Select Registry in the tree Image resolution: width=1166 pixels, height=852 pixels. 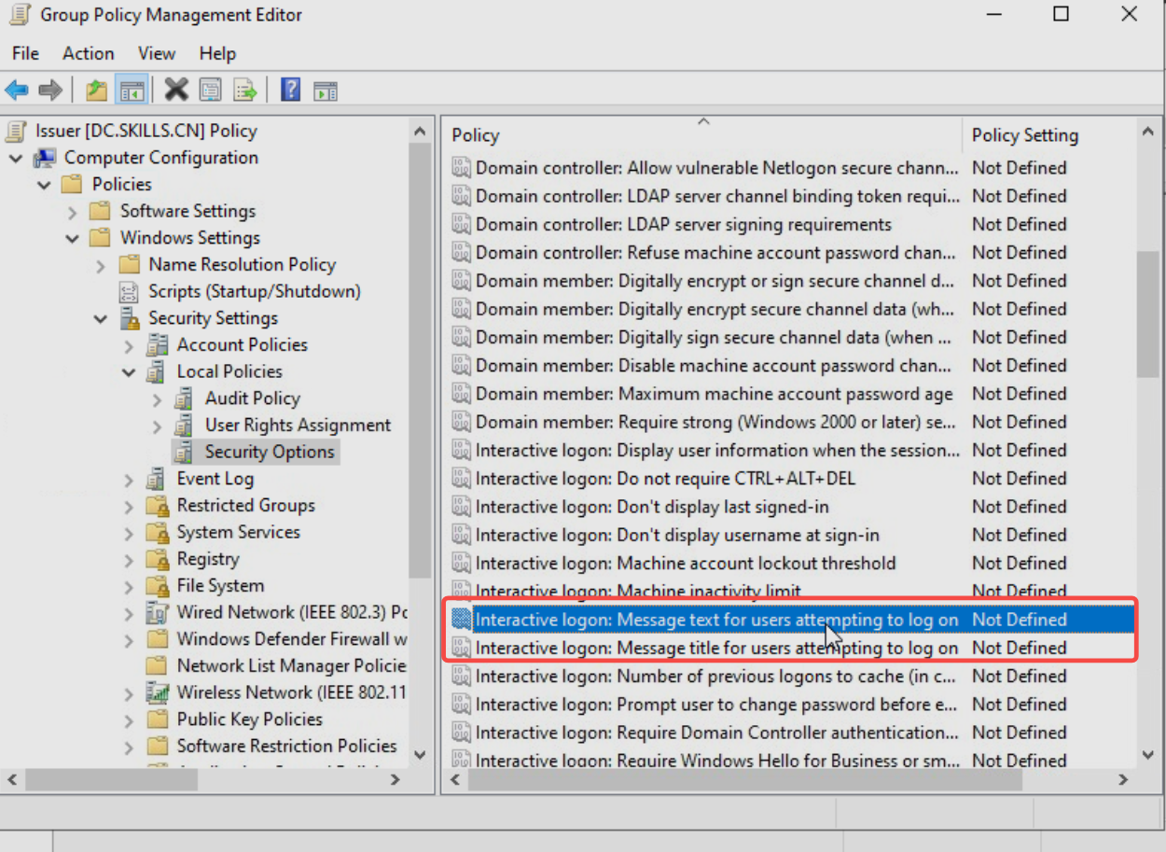pos(208,559)
